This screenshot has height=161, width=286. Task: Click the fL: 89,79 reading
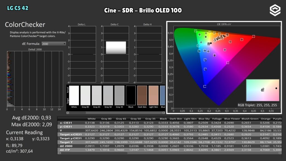click(14, 145)
